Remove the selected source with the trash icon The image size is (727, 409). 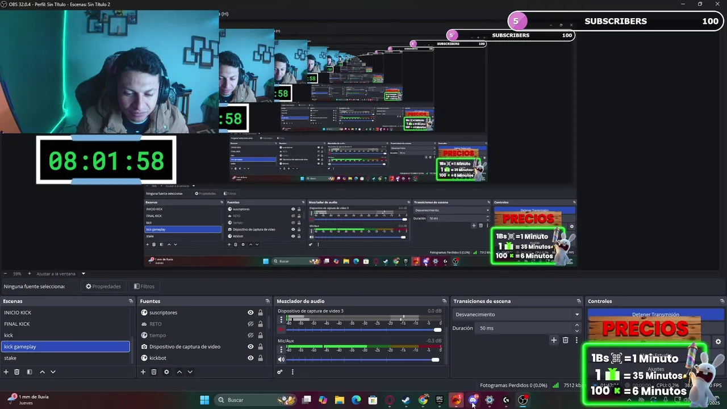tap(154, 372)
